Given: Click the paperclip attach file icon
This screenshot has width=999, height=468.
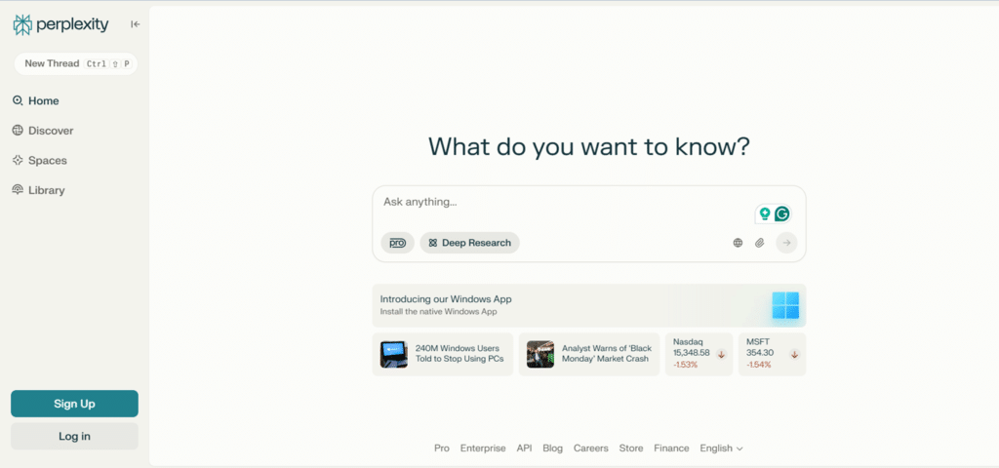Looking at the screenshot, I should [760, 243].
